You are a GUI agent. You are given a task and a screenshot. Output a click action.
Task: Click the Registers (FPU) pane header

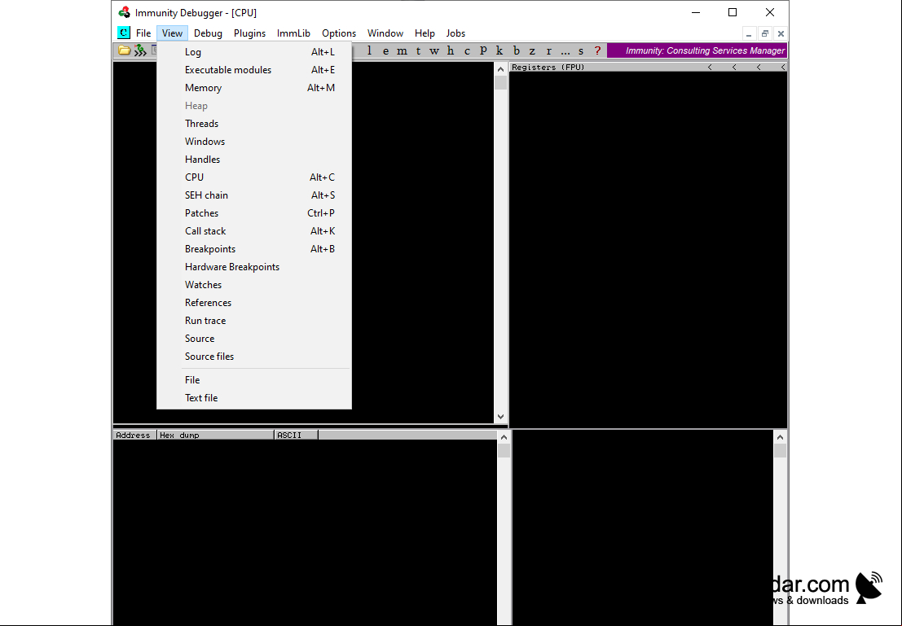click(649, 68)
